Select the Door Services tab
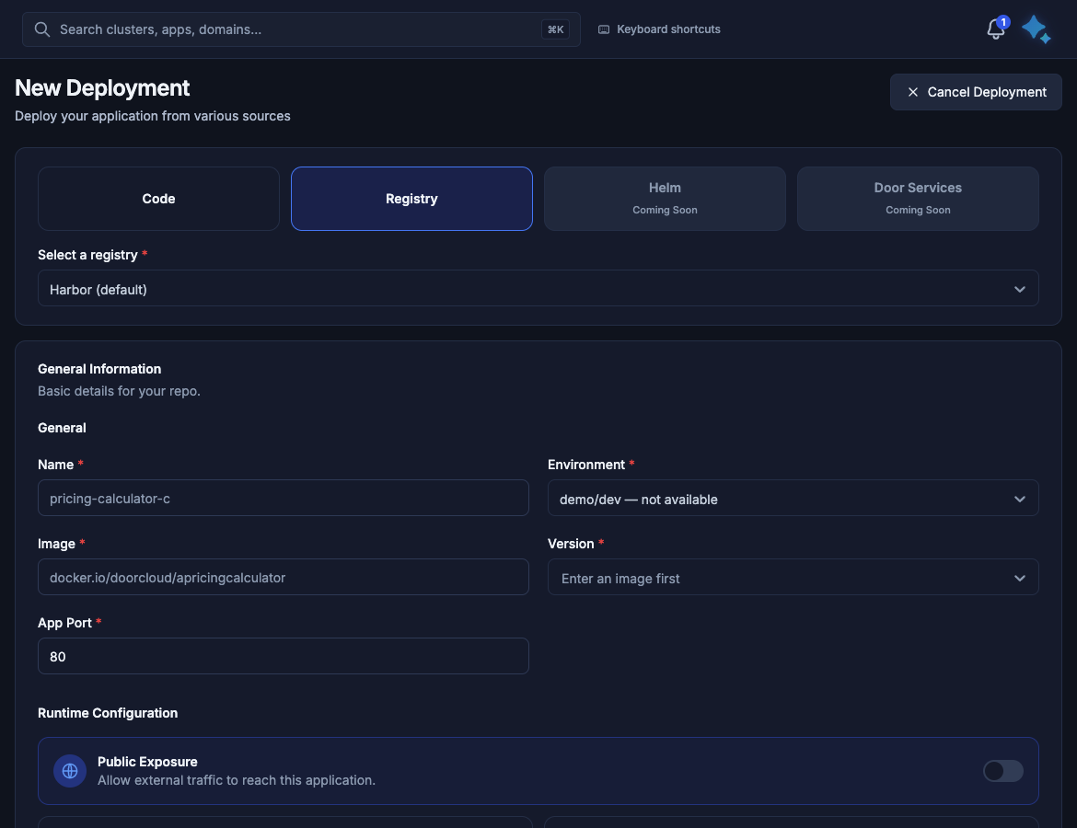The width and height of the screenshot is (1077, 828). pos(918,199)
